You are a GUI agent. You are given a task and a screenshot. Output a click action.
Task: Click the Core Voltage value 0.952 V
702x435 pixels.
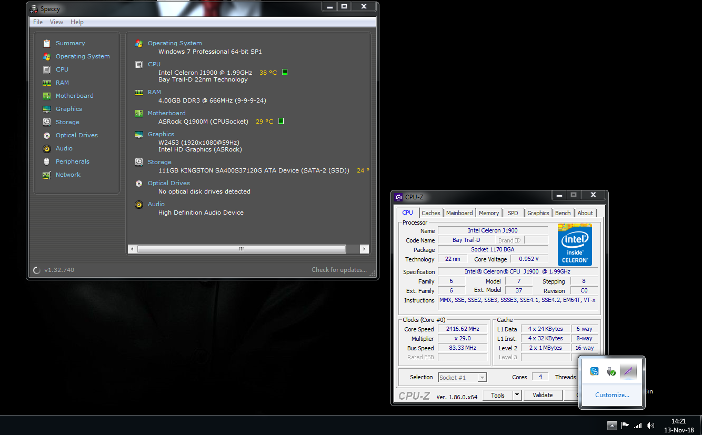528,259
